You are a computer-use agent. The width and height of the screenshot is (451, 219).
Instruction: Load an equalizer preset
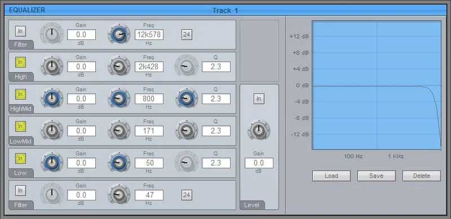(x=331, y=176)
